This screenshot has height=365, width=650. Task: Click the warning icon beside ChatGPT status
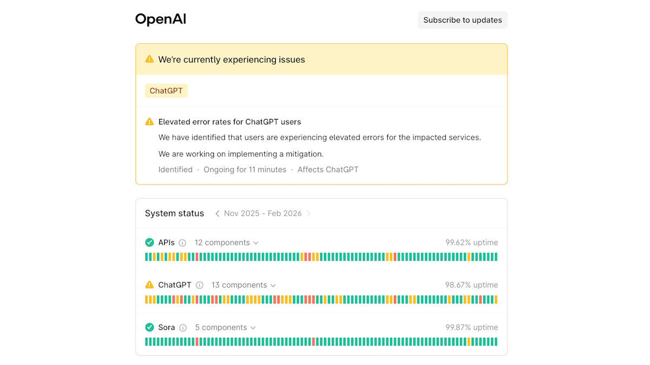click(150, 285)
